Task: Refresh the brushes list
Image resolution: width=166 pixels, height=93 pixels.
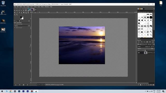Action: coord(150,42)
